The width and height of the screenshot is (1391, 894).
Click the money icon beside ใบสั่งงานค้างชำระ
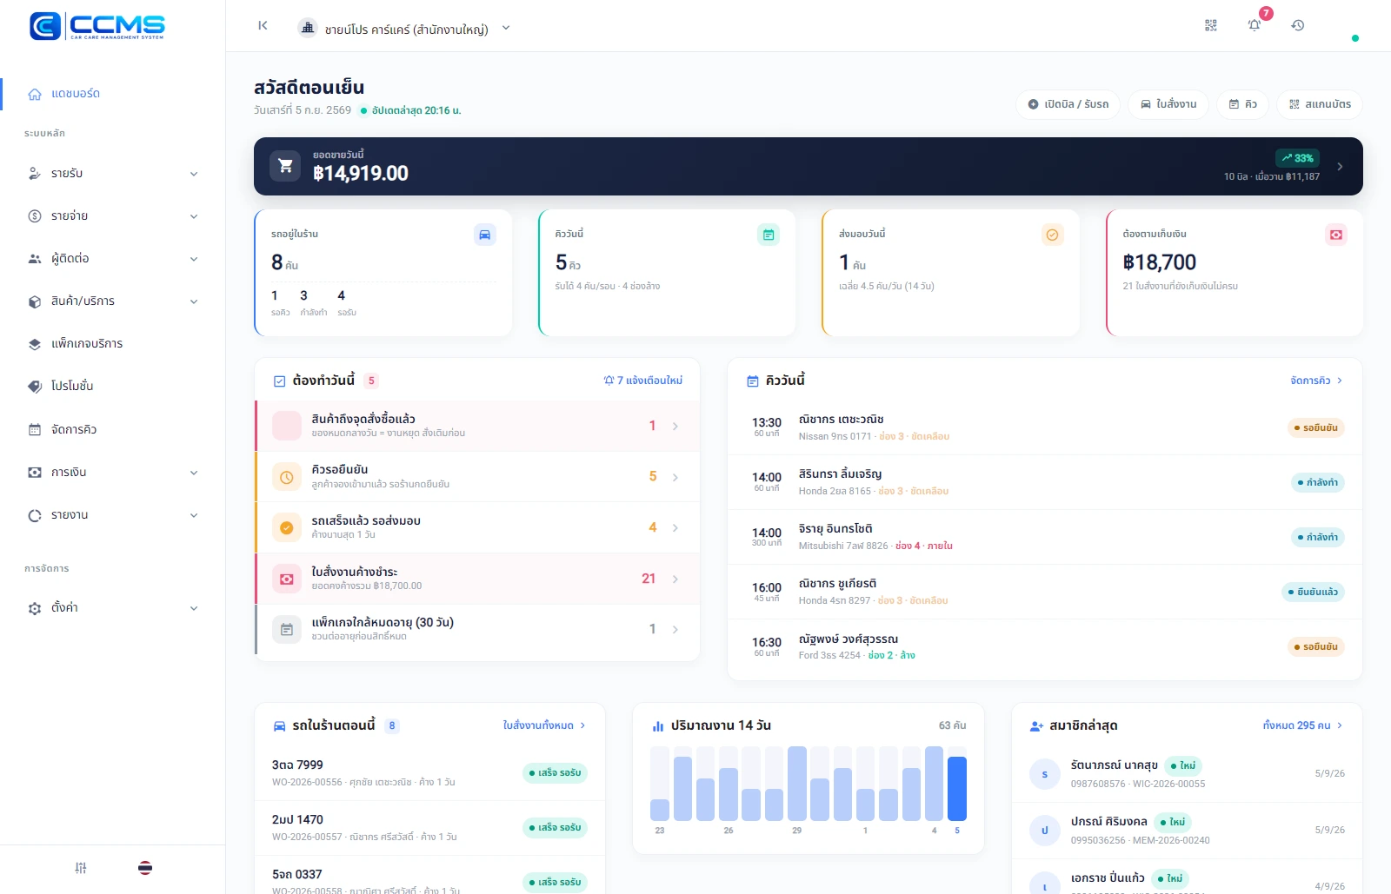(287, 579)
